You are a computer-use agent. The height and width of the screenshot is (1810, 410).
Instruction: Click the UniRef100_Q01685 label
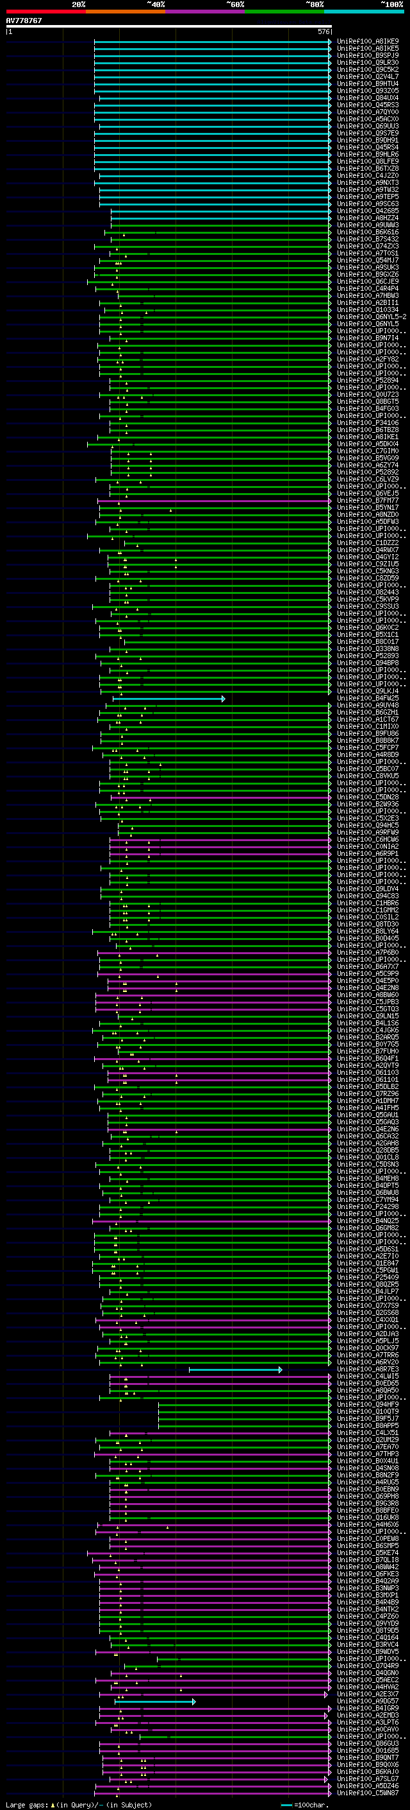[x=368, y=1751]
